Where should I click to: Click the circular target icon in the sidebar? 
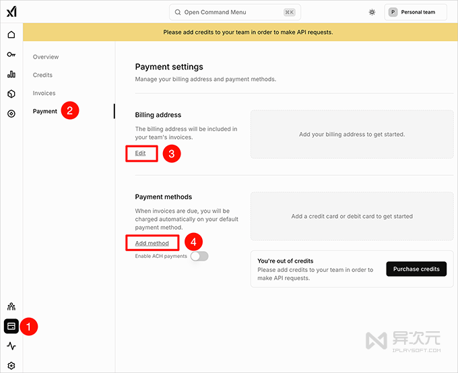tap(11, 114)
